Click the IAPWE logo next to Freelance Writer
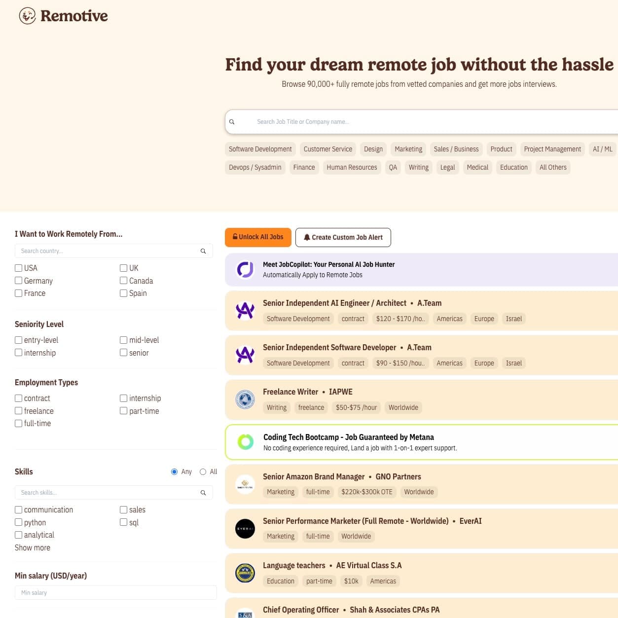Viewport: 618px width, 618px height. [x=245, y=400]
